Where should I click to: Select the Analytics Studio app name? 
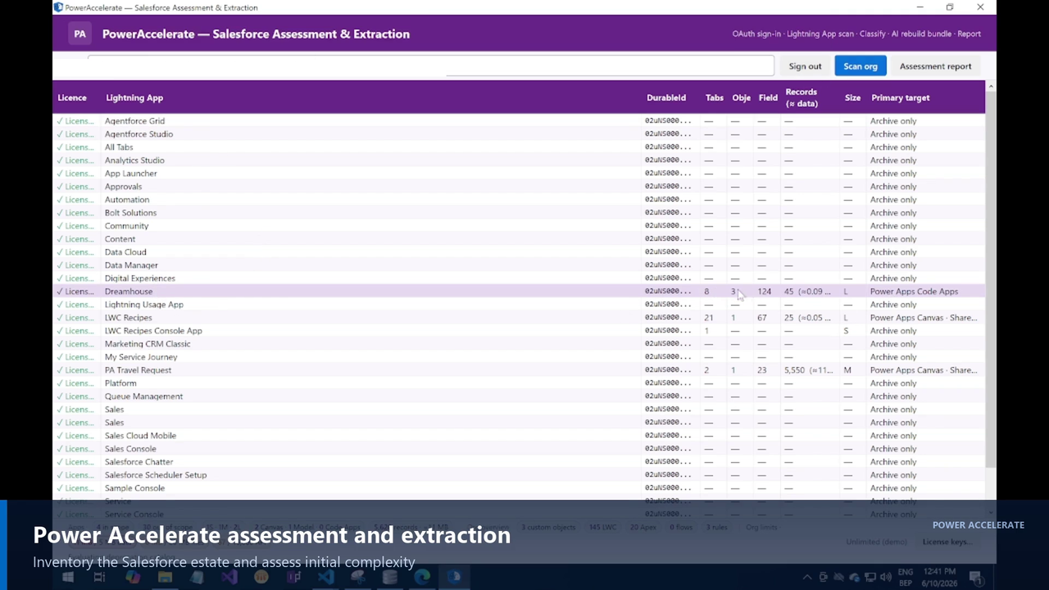[134, 161]
